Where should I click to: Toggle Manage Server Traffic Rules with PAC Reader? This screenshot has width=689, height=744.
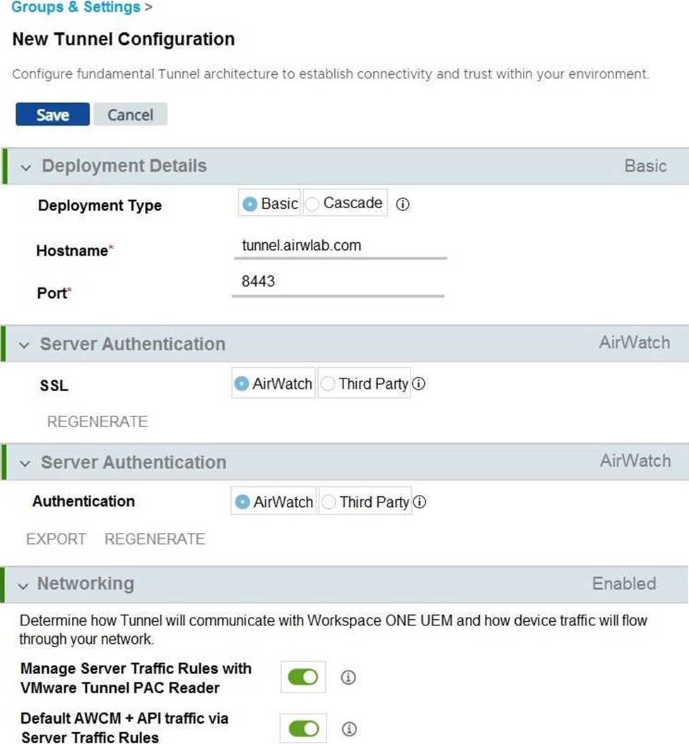[x=302, y=677]
